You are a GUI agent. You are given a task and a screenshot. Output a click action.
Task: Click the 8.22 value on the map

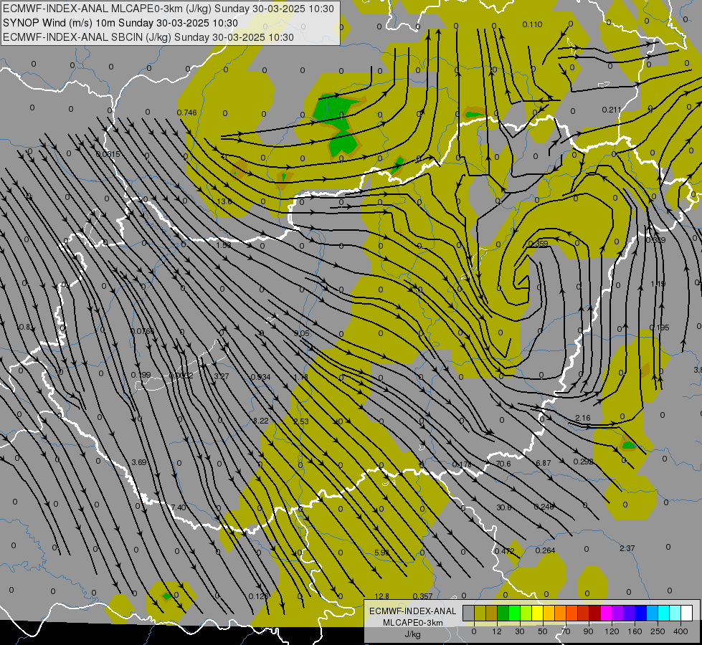pyautogui.click(x=261, y=421)
